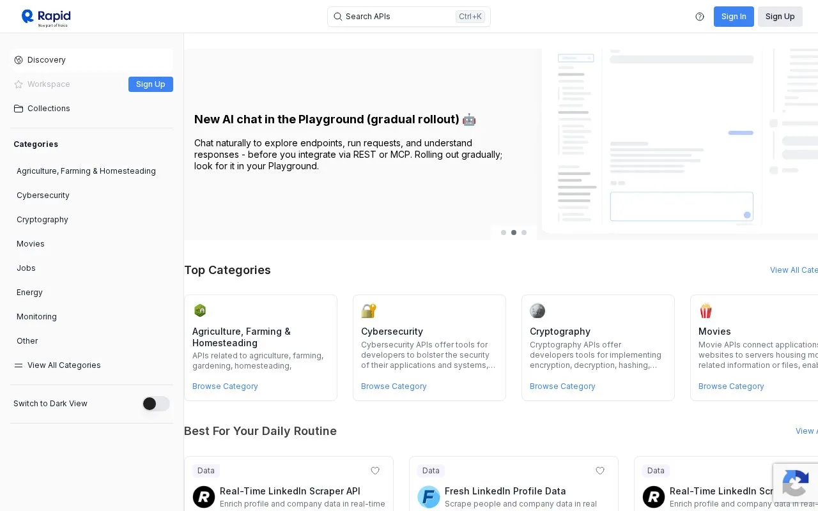Click the Movies popcorn icon
This screenshot has height=511, width=818.
(x=706, y=310)
